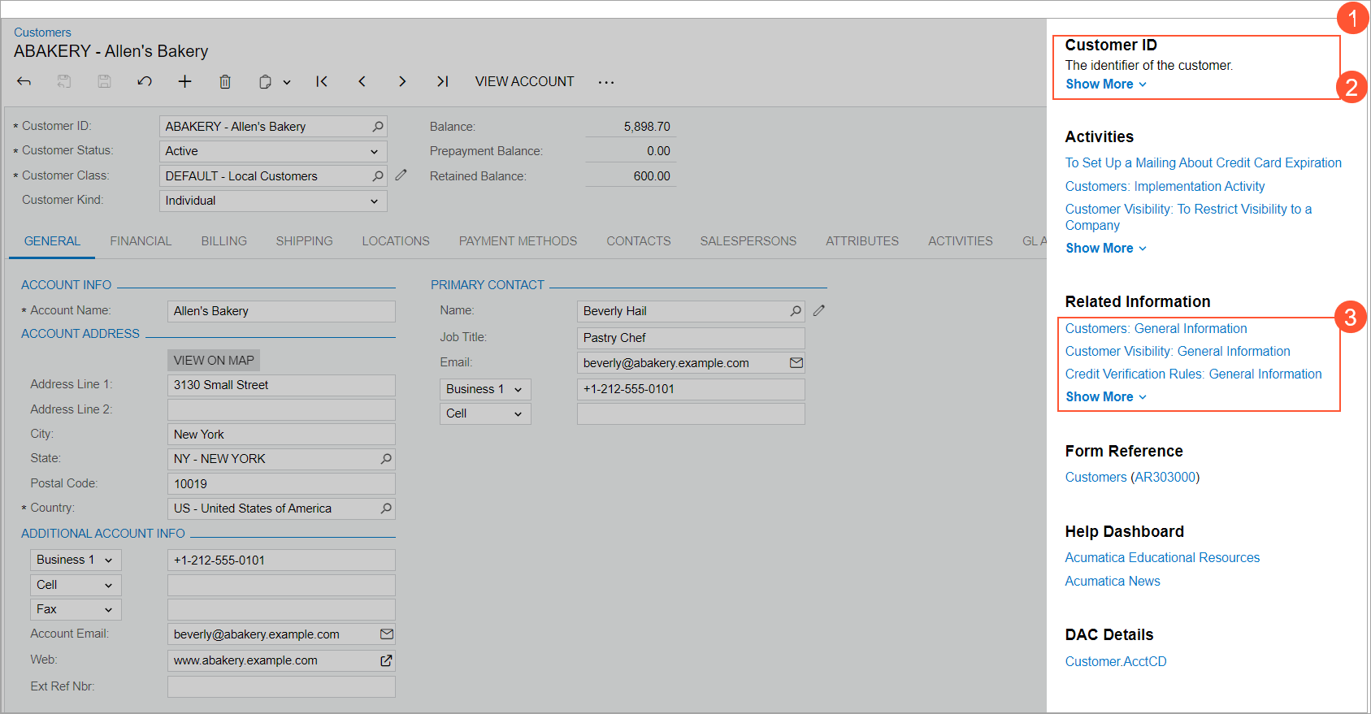Image resolution: width=1371 pixels, height=714 pixels.
Task: Click the envelope icon in primary contact Email
Action: pos(796,363)
